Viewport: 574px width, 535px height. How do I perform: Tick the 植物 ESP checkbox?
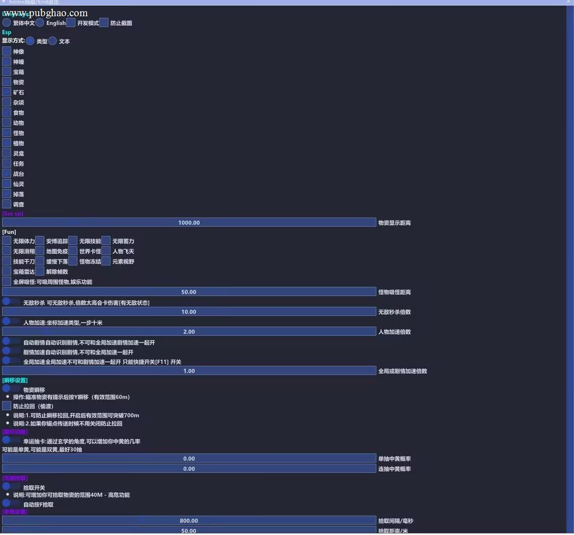click(x=7, y=143)
